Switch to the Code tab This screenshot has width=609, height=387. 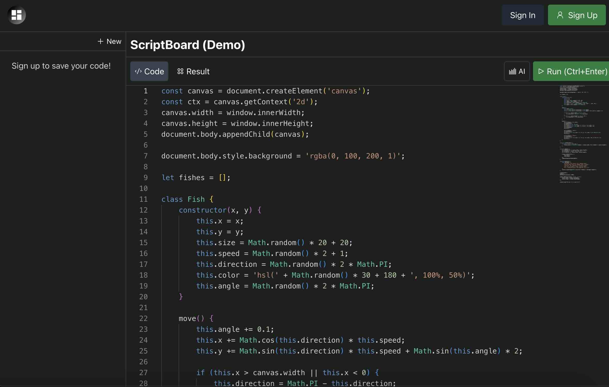tap(149, 71)
